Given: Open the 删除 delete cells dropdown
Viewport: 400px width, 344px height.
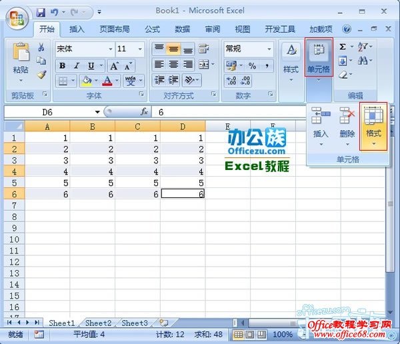Looking at the screenshot, I should click(x=347, y=127).
